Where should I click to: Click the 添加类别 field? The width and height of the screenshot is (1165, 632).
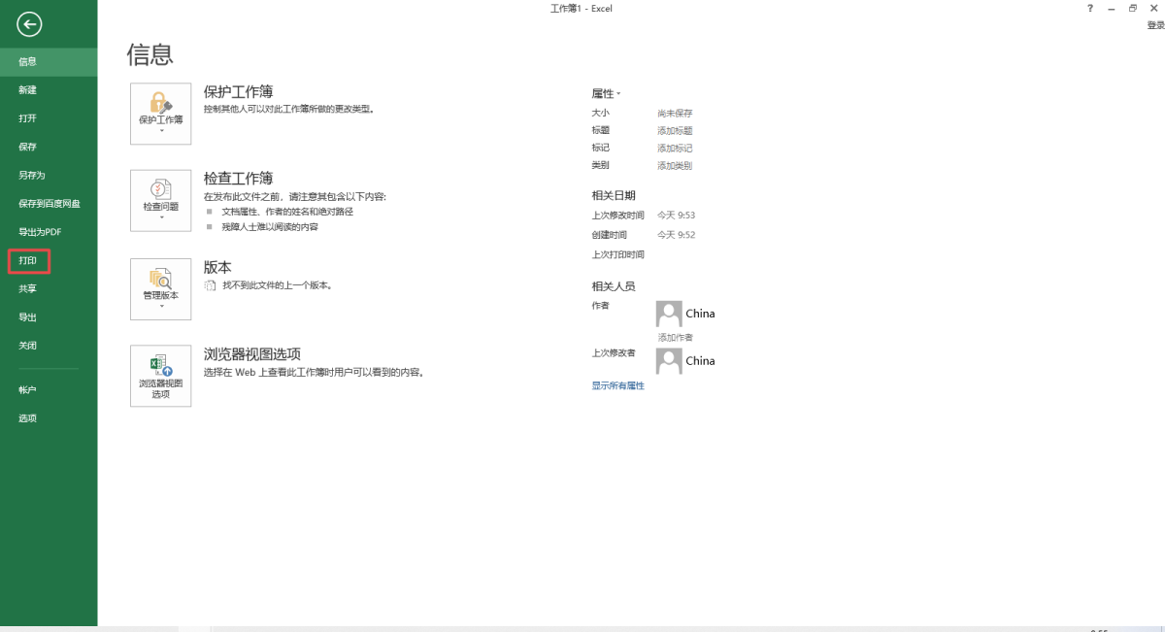coord(675,166)
